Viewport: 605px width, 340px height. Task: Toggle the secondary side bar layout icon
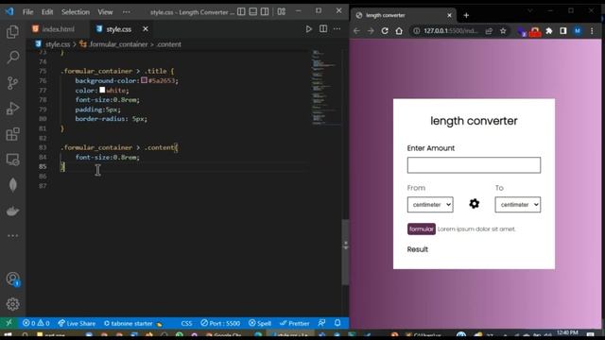click(265, 11)
